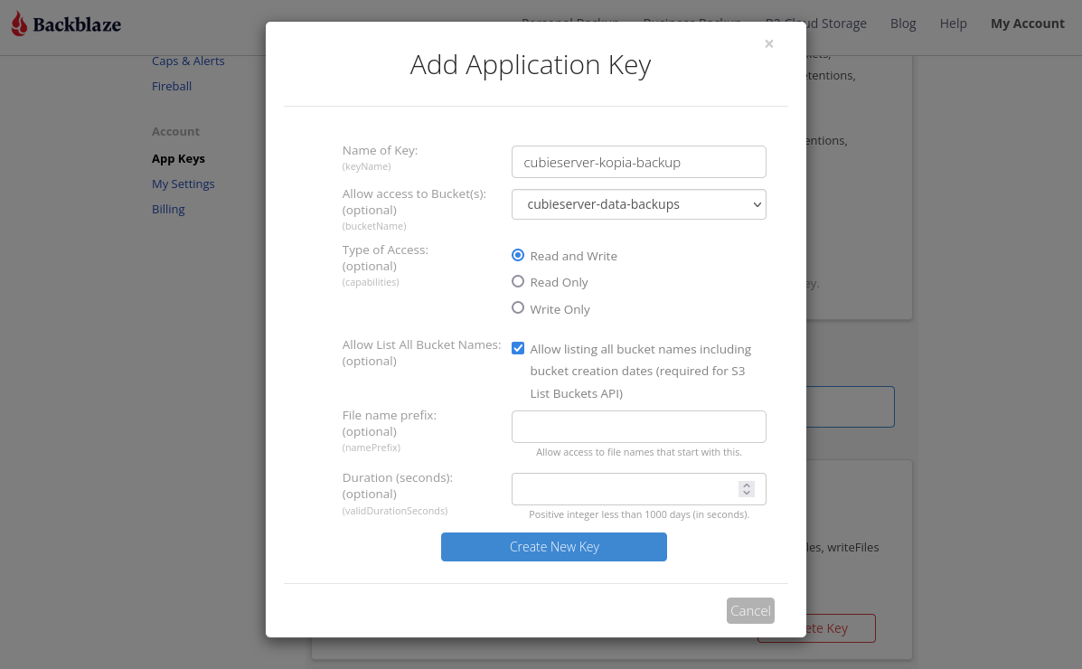This screenshot has height=669, width=1082.
Task: Navigate to Billing in the sidebar
Action: point(168,209)
